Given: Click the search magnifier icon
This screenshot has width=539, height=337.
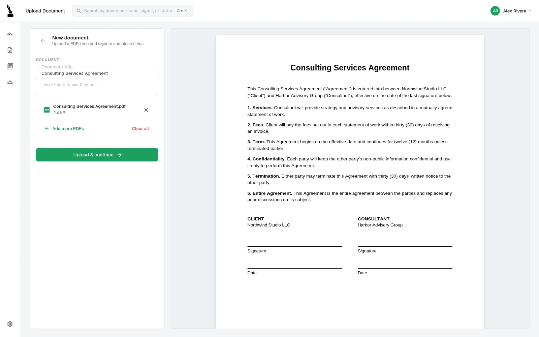Looking at the screenshot, I should tap(79, 11).
